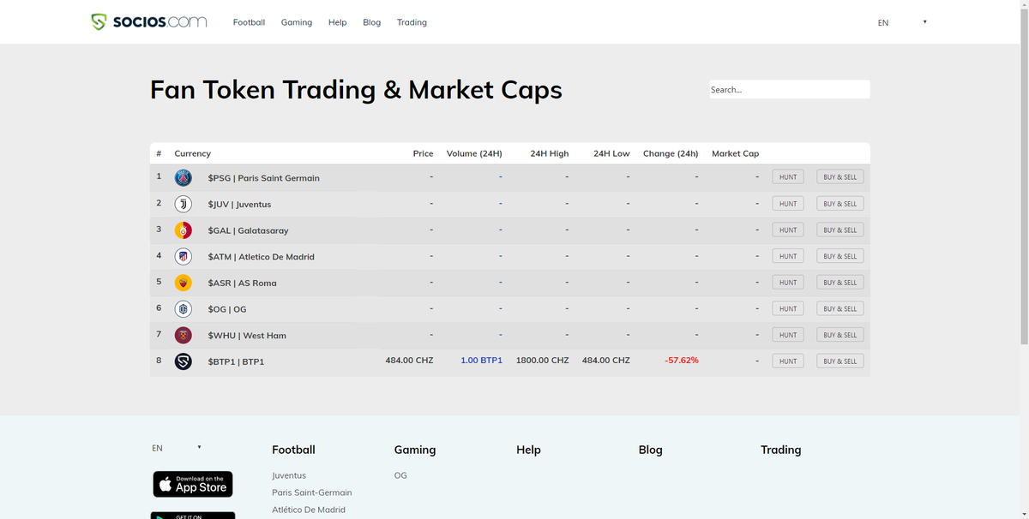Screen dimensions: 1029x519
Task: Open Atlético De Madrid link in footer
Action: coord(309,510)
